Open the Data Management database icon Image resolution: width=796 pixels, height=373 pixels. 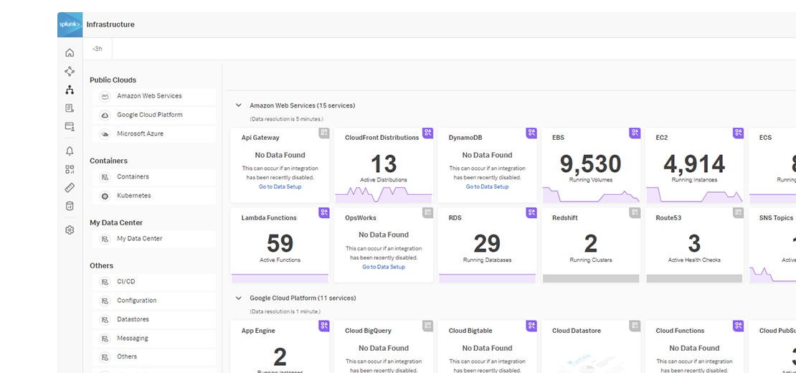(x=70, y=206)
